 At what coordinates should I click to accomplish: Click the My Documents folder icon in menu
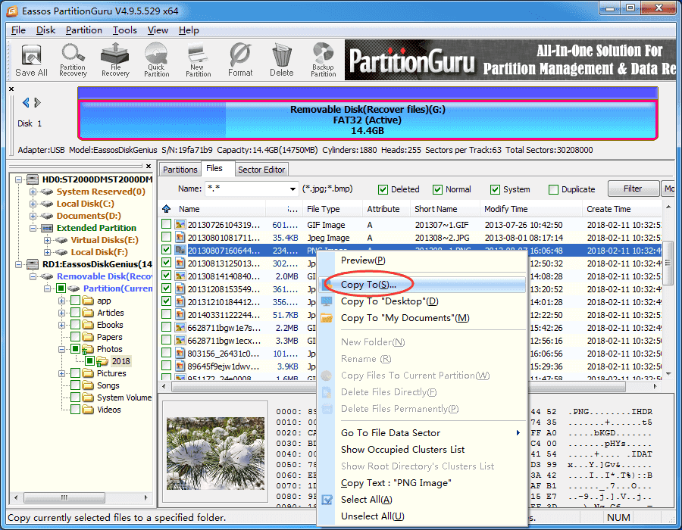327,318
